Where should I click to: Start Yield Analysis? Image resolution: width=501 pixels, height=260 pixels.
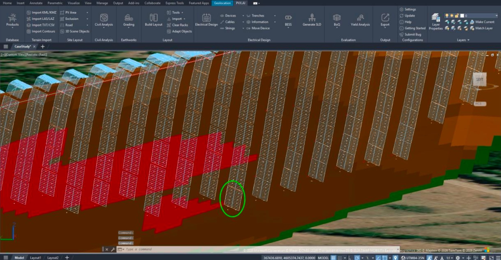[x=360, y=20]
